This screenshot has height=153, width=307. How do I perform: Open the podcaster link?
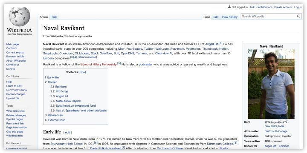point(146,65)
